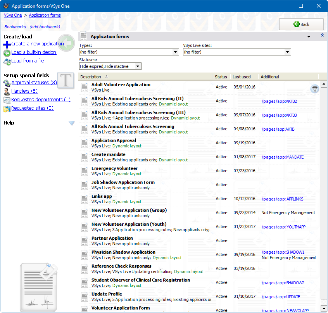The image size is (328, 313).
Task: Click the scrollbar down arrow in list
Action: (324, 309)
